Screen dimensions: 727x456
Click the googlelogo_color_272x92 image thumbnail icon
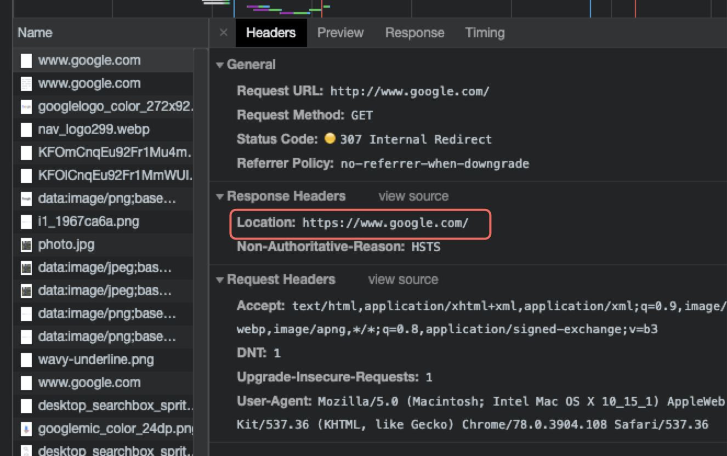26,106
